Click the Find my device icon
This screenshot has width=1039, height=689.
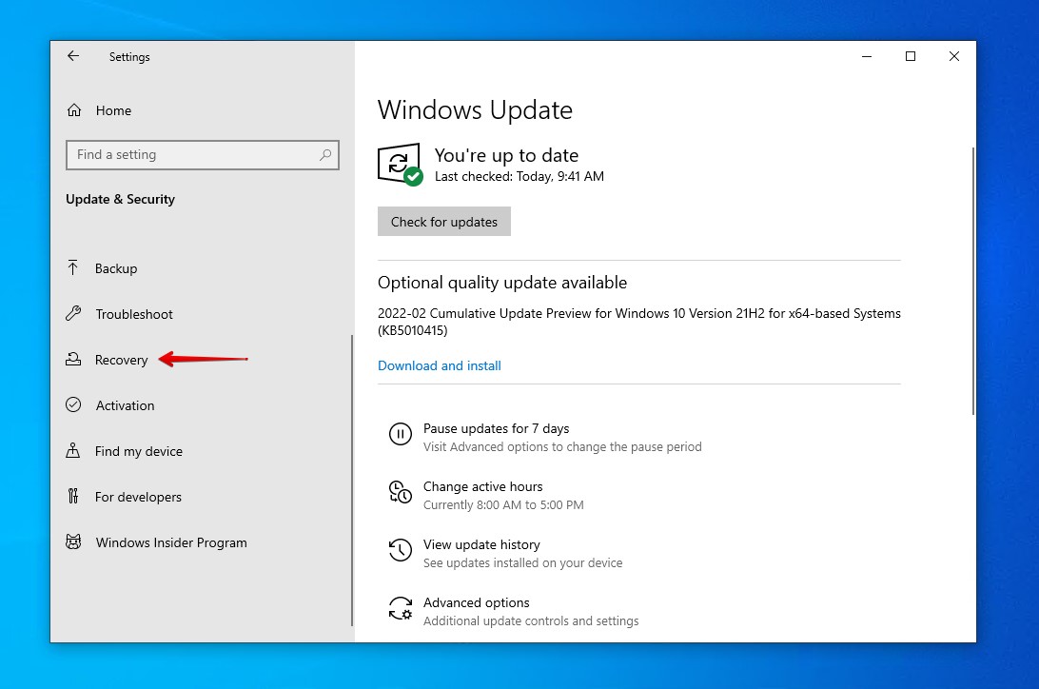(75, 451)
